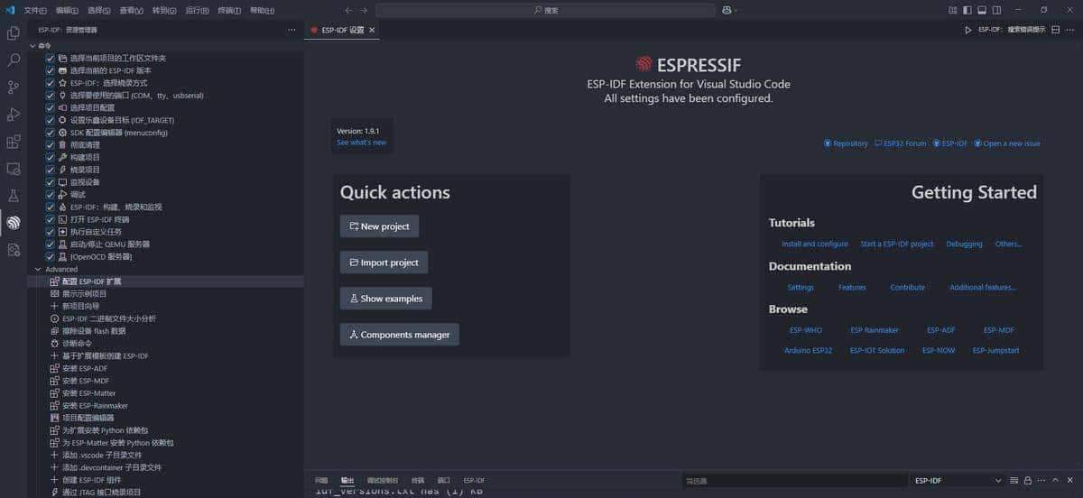The height and width of the screenshot is (498, 1083).
Task: Click the navigate back arrow in title bar
Action: 348,10
